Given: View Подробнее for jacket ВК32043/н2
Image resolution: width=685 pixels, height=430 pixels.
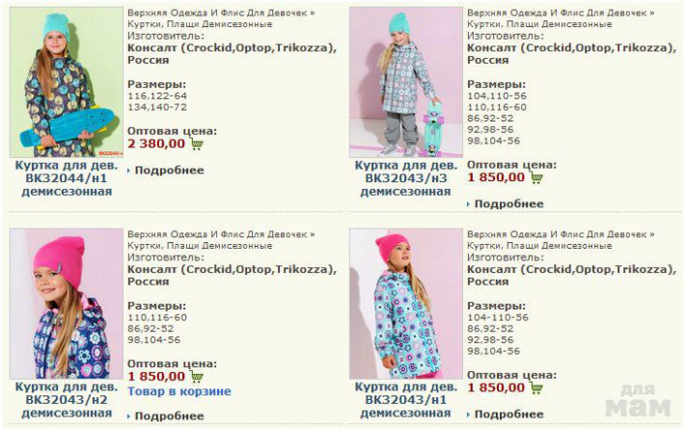Looking at the screenshot, I should tap(169, 417).
